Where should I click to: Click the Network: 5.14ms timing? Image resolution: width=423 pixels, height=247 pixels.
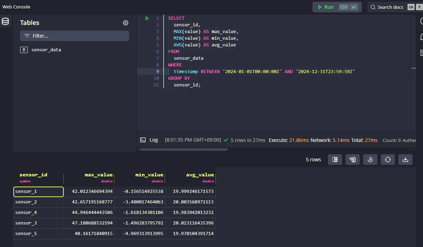click(x=330, y=140)
